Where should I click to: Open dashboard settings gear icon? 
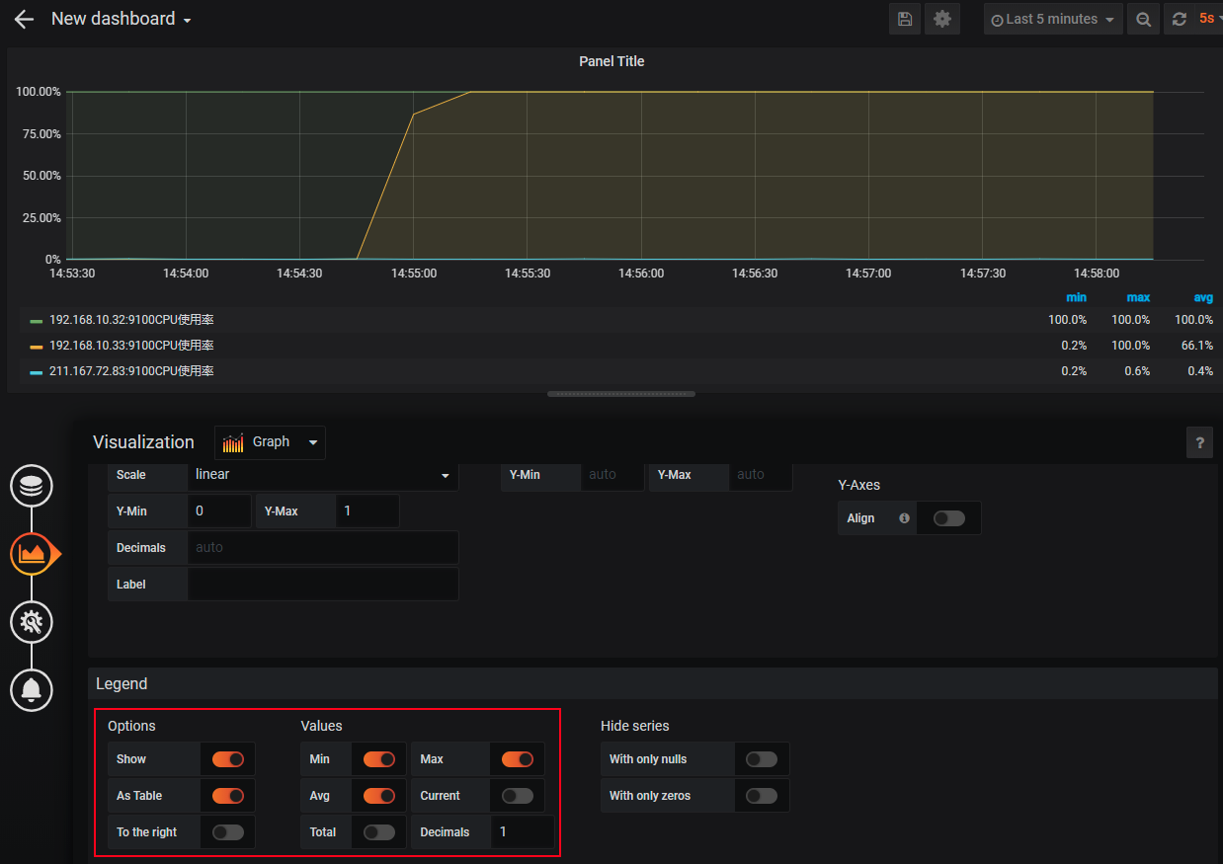coord(942,19)
